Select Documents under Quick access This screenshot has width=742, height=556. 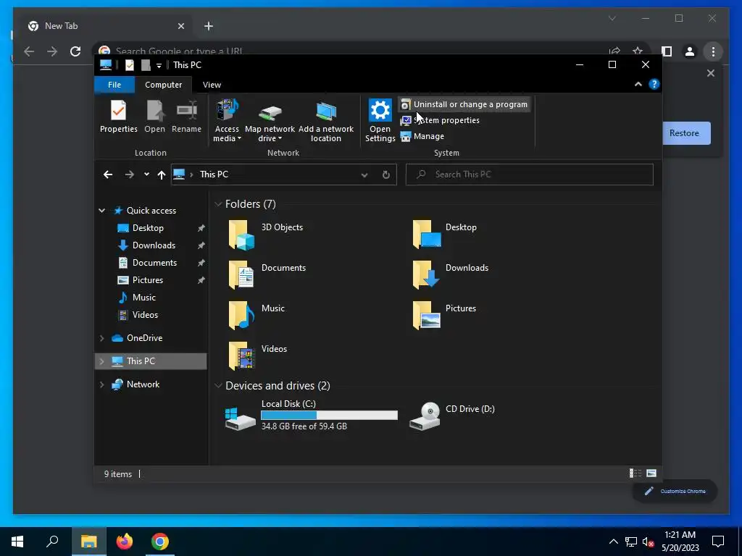click(154, 263)
